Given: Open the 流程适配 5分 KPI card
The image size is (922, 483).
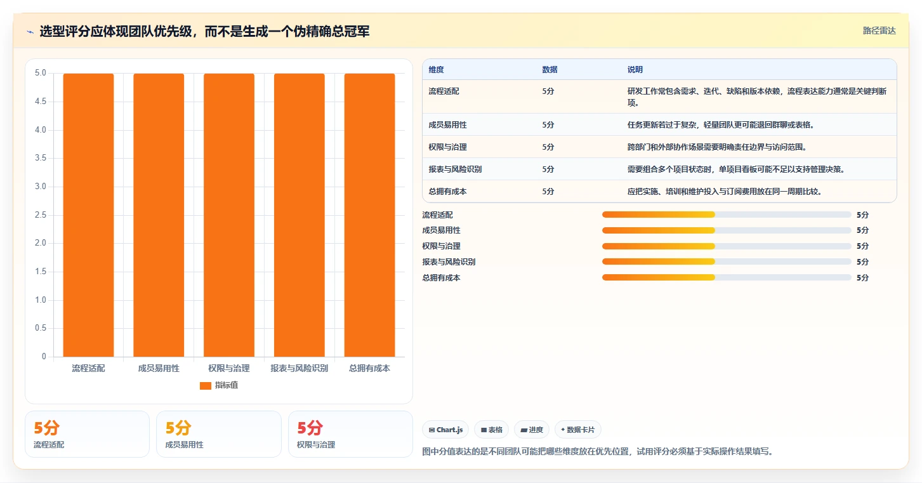Looking at the screenshot, I should [x=87, y=434].
